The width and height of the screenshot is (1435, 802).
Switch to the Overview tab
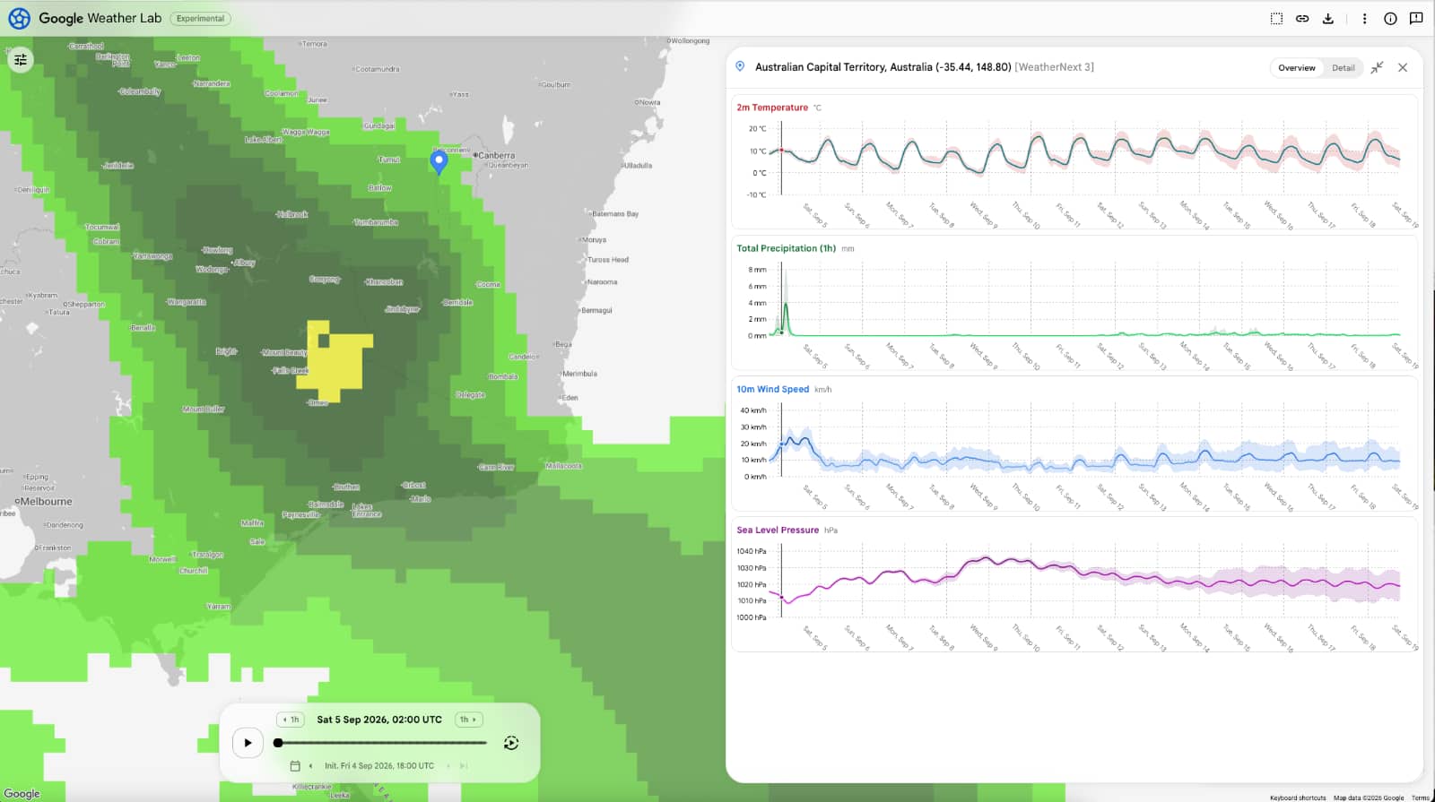coord(1296,68)
